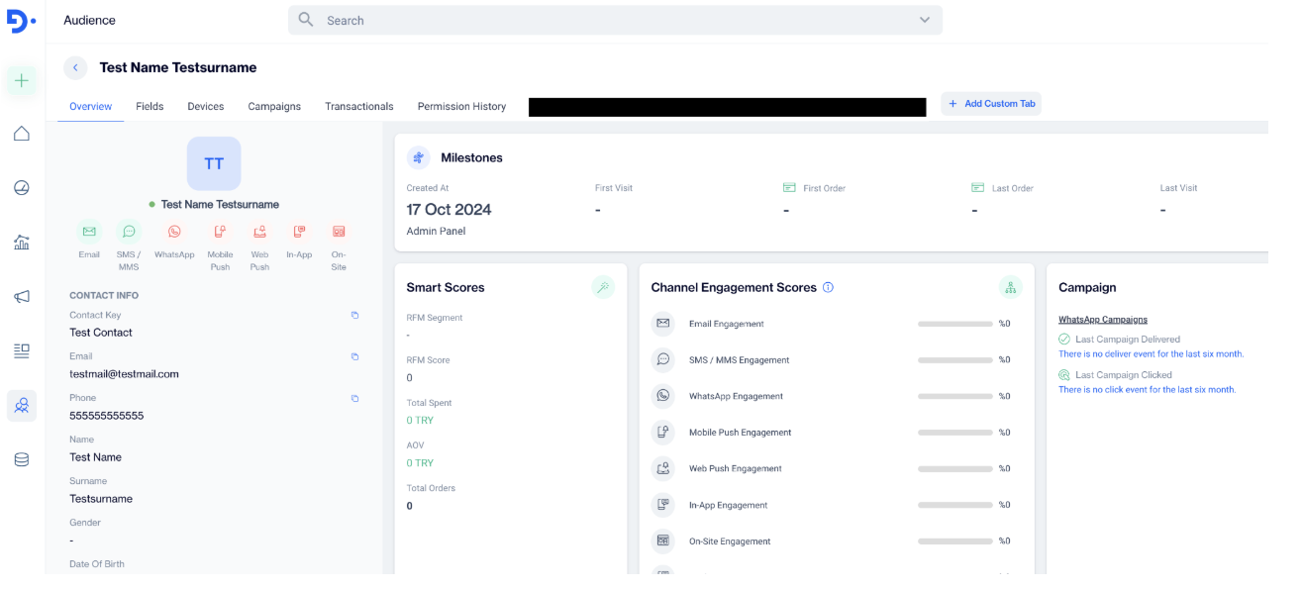
Task: Click the Email channel permission icon
Action: point(89,231)
